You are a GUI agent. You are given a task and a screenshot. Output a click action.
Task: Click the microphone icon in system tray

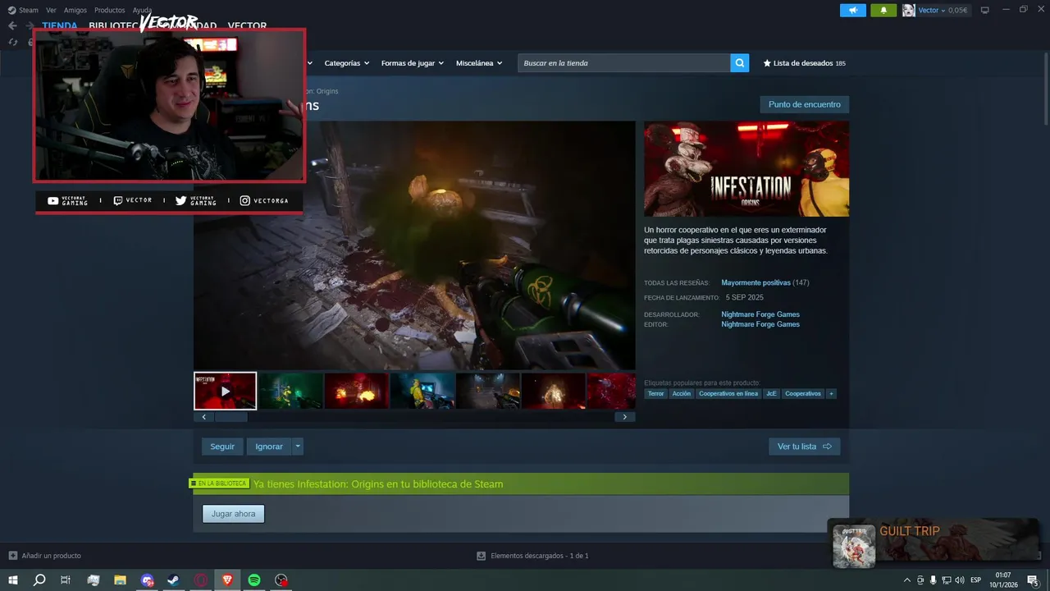pos(934,580)
